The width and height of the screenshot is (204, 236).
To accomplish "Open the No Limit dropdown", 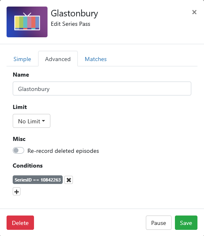I will coord(32,121).
